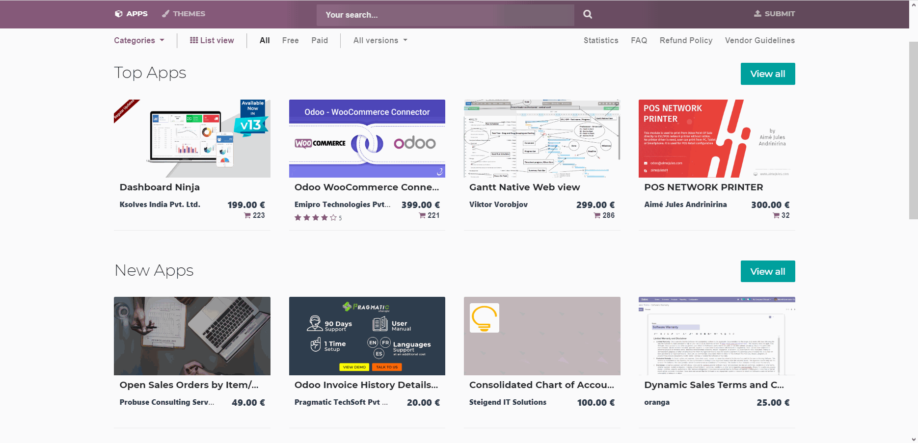
Task: Click the Submit upload icon
Action: pos(757,14)
